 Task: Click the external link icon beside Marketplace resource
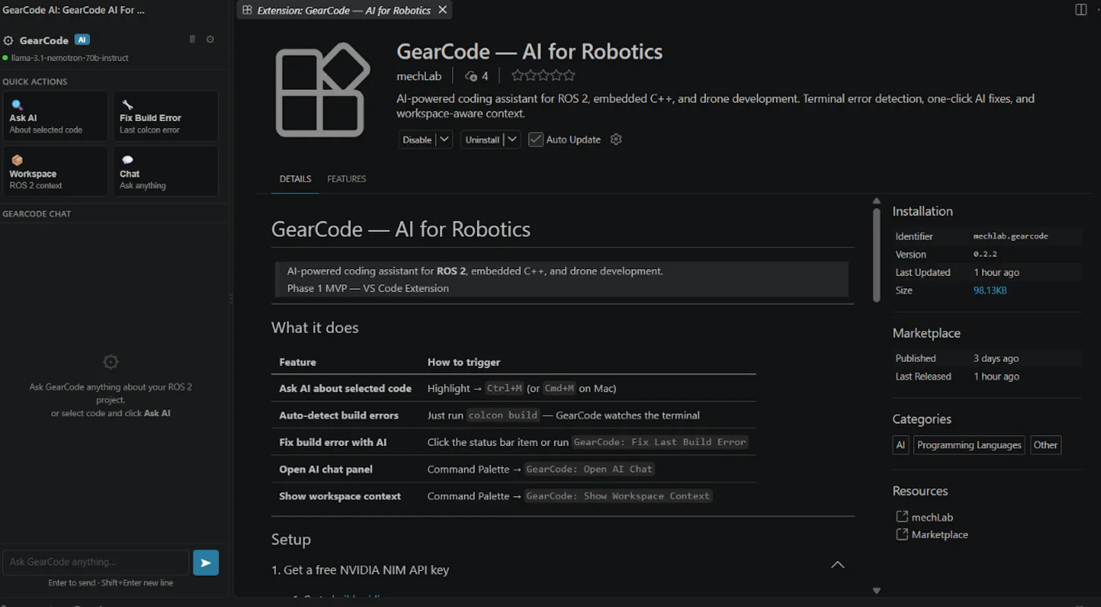(901, 534)
